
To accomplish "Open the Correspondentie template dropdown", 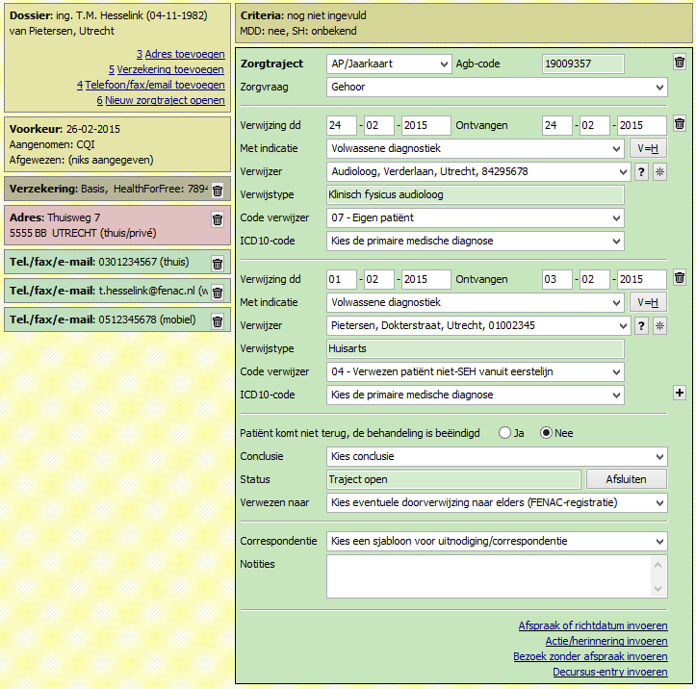I will point(496,541).
